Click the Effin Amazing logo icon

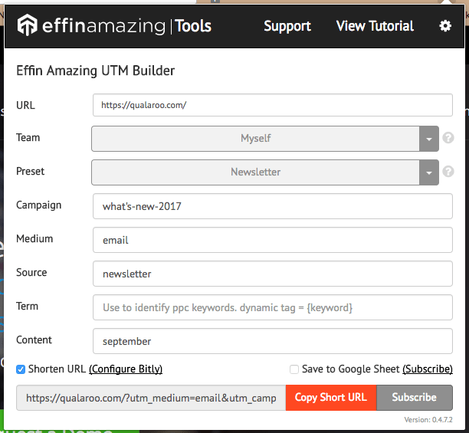coord(28,25)
